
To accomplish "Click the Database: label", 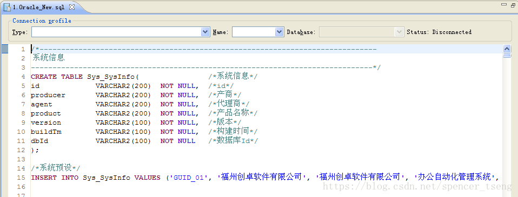I will (301, 32).
